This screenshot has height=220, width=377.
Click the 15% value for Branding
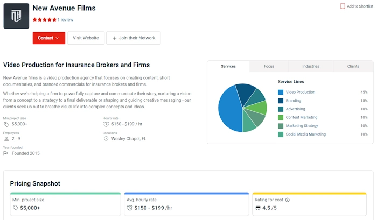click(364, 101)
